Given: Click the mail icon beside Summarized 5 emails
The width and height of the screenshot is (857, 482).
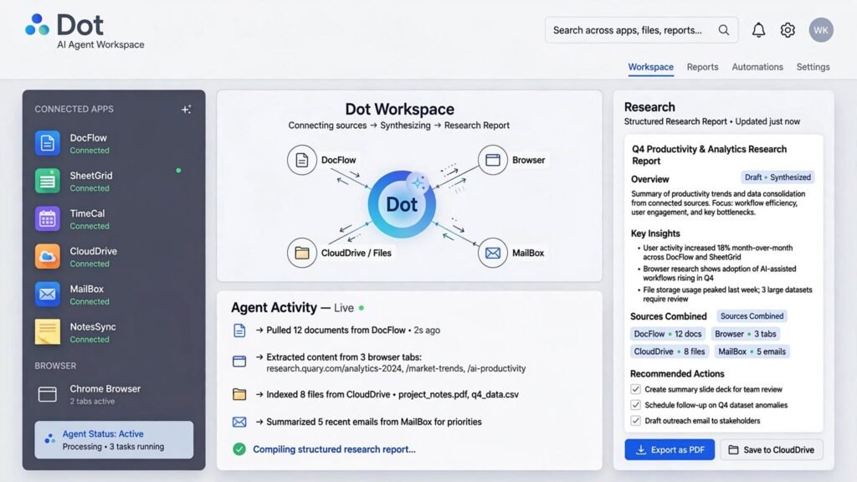Looking at the screenshot, I should (239, 422).
